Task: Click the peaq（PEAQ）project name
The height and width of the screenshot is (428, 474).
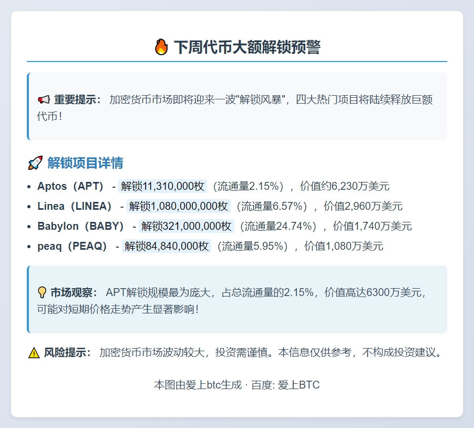Action: tap(73, 246)
